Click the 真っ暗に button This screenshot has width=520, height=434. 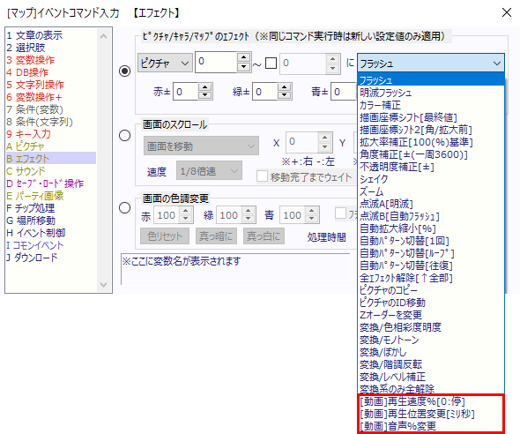[x=216, y=236]
